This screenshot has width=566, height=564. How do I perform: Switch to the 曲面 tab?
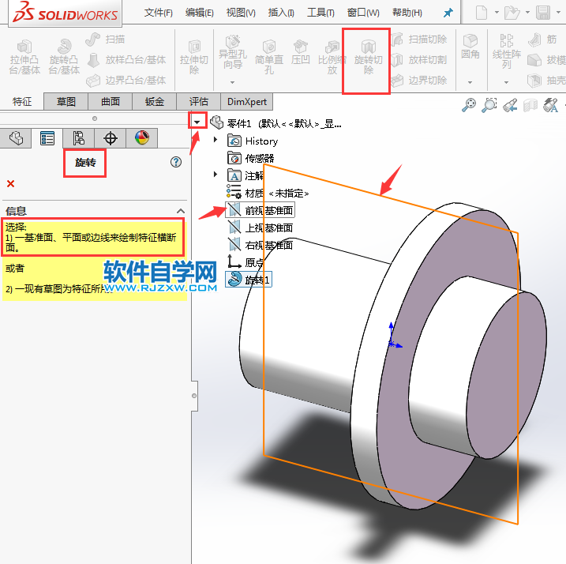111,102
